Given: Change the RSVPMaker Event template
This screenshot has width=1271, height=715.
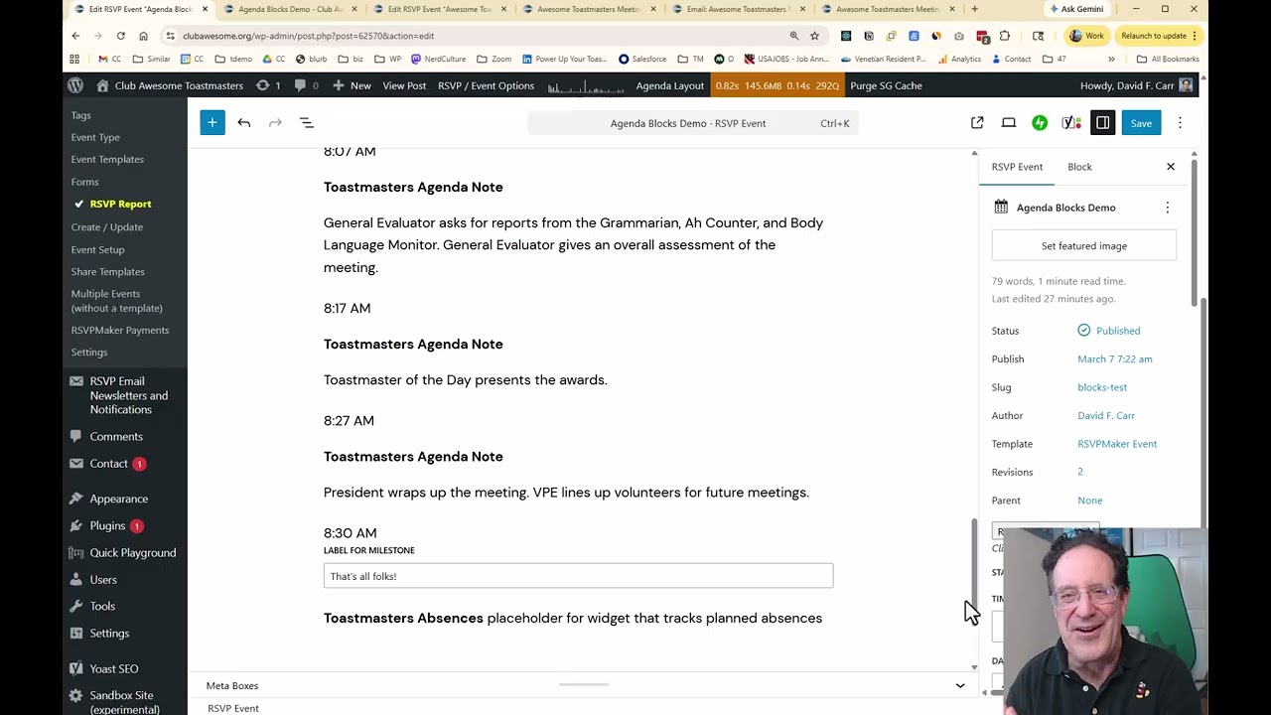Looking at the screenshot, I should coord(1117,444).
